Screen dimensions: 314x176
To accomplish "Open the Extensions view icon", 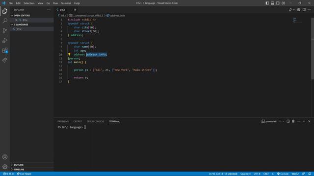I will [x=5, y=50].
